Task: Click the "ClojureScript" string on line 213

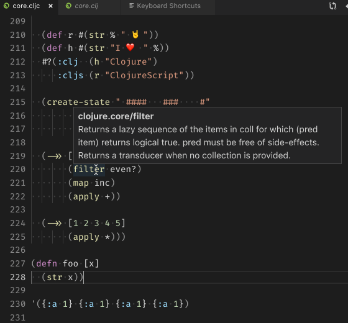Action: (144, 75)
